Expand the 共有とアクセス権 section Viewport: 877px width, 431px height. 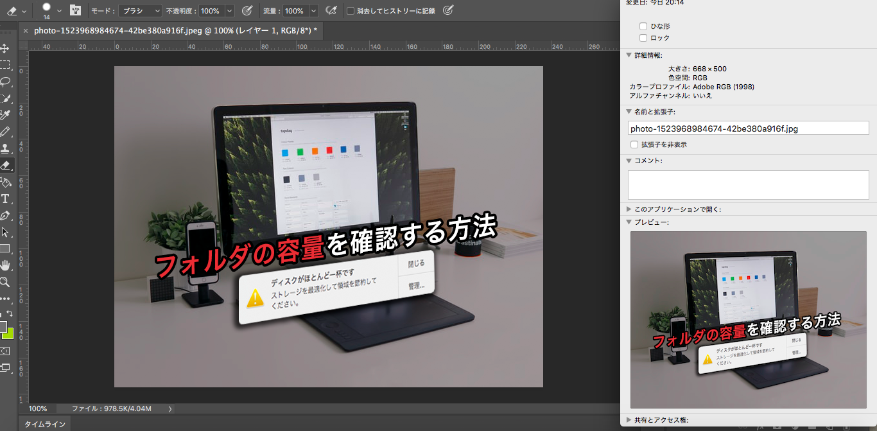coord(629,420)
